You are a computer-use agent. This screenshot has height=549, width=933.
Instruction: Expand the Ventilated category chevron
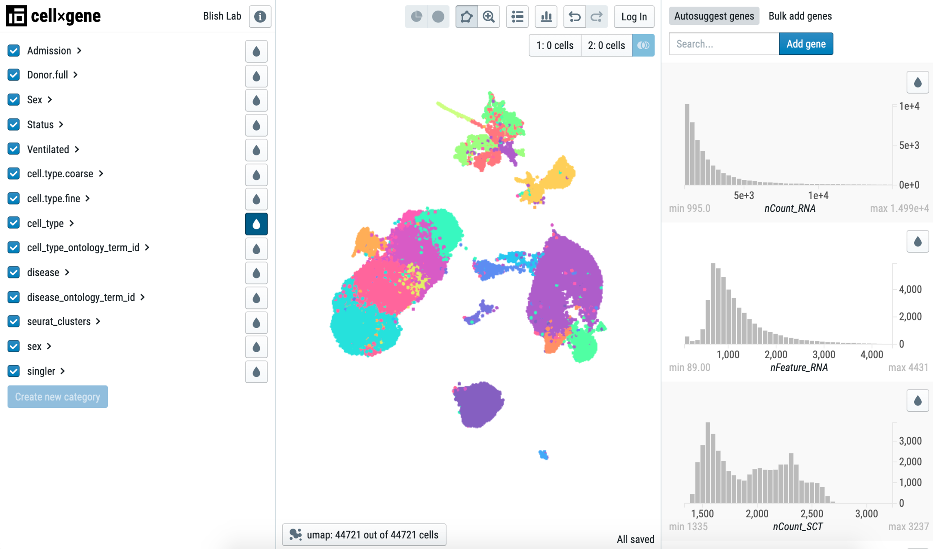pyautogui.click(x=77, y=149)
